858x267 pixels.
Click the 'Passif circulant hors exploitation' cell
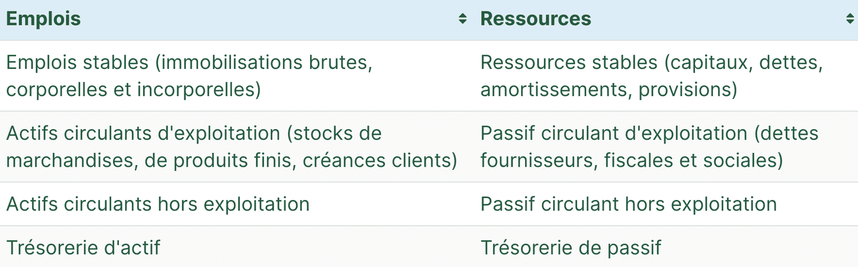point(629,204)
